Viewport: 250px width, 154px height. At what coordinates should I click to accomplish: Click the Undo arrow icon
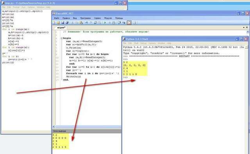[x=86, y=23]
